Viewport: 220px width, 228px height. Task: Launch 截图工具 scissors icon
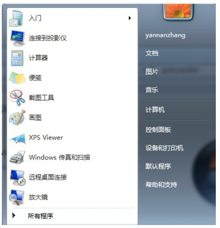pyautogui.click(x=17, y=98)
